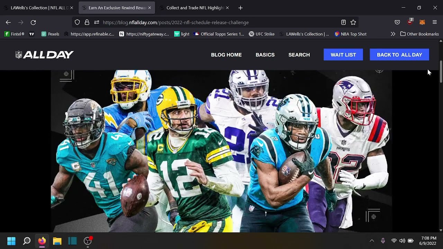This screenshot has width=443, height=249.
Task: Open BLOG HOME navigation link
Action: [226, 55]
